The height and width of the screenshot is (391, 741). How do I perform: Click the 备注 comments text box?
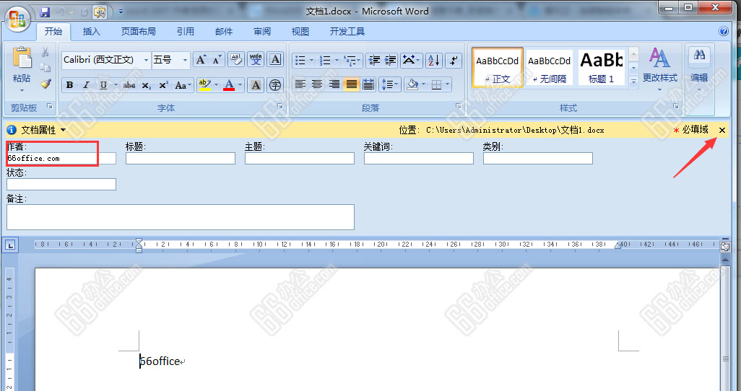(181, 217)
